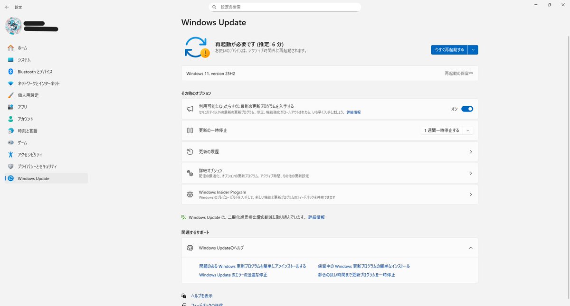
Task: Open 詳細情報 link about carbon emissions
Action: 316,217
